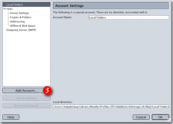Click the Local directory path field
173x124 pixels.
[x=111, y=107]
